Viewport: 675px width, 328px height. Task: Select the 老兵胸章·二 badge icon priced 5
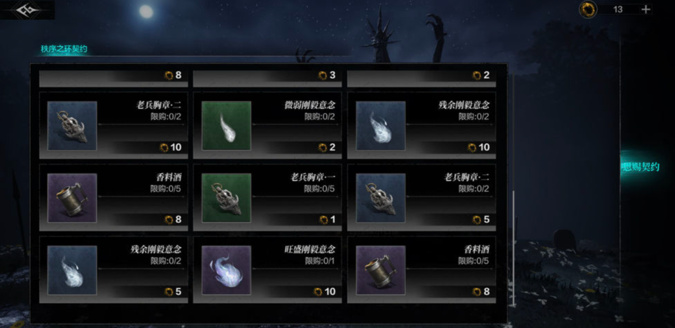381,198
